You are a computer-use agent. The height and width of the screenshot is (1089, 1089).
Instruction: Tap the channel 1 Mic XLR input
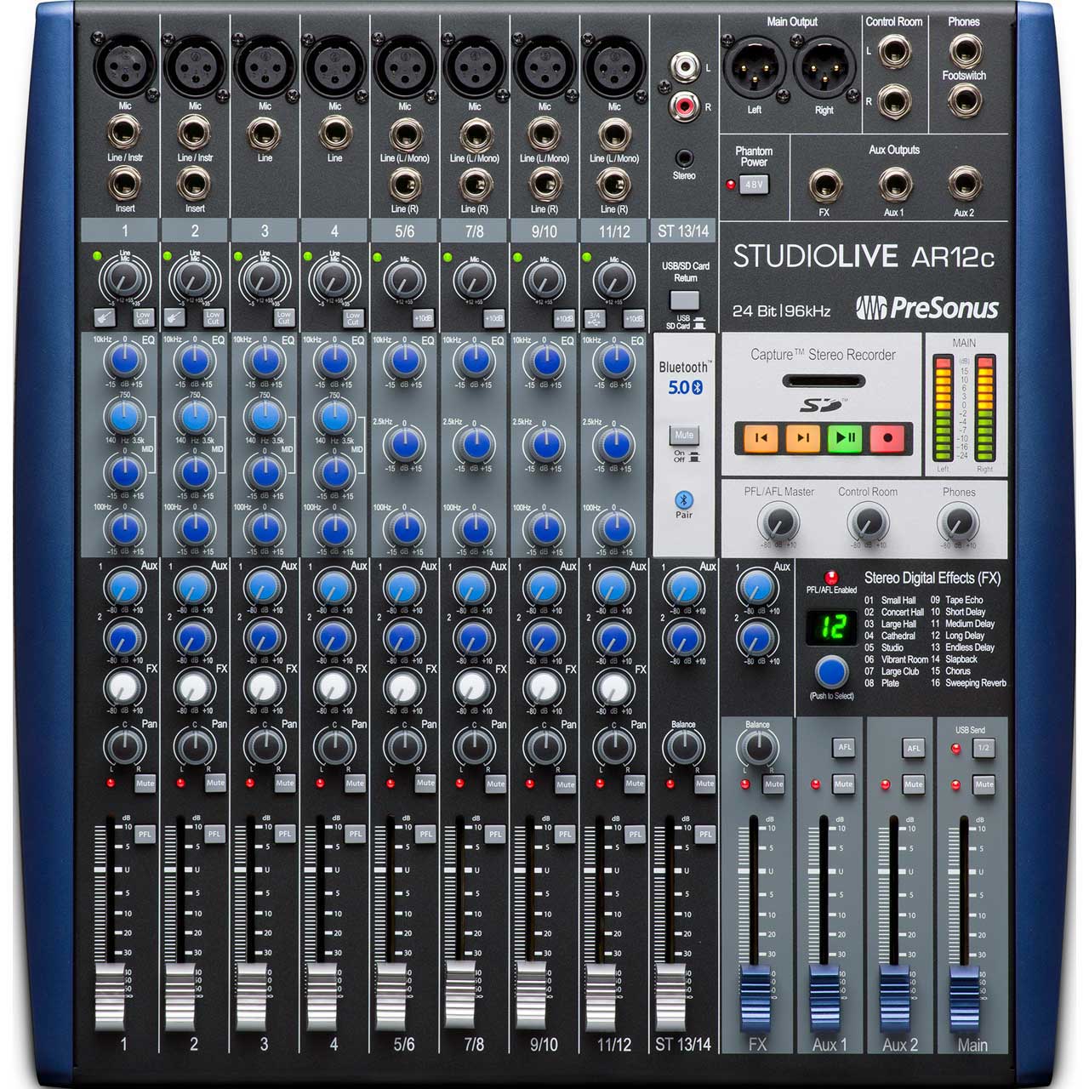(x=125, y=66)
